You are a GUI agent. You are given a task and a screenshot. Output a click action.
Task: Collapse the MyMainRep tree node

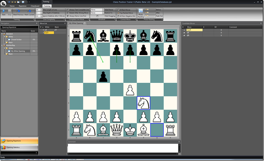(x=2, y=45)
